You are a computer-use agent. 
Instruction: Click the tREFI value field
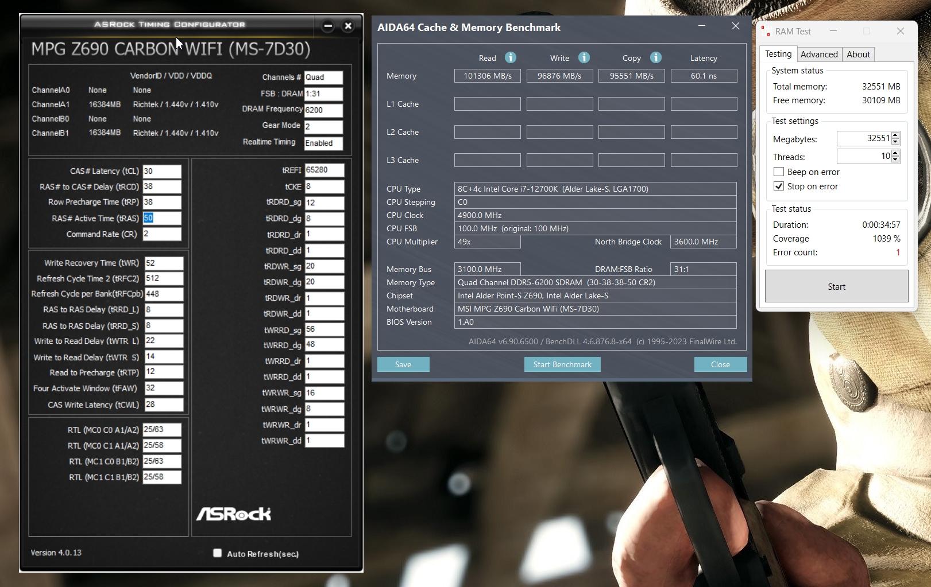325,170
